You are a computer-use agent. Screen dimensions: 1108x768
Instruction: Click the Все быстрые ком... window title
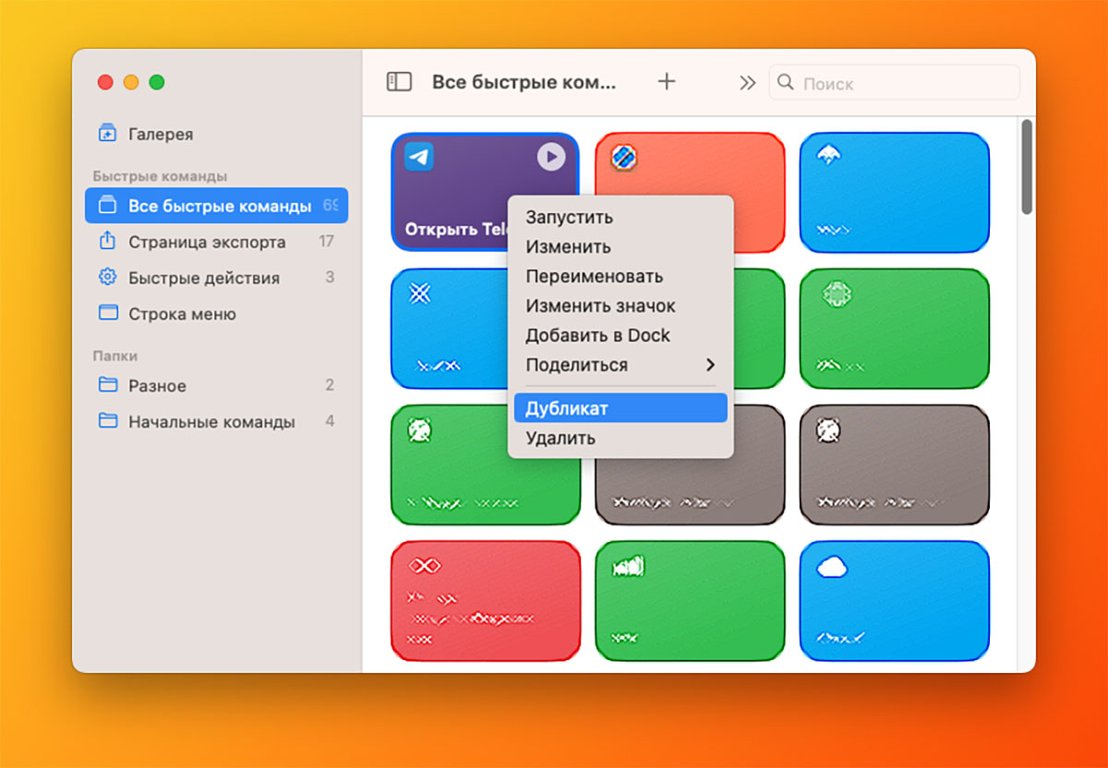524,82
